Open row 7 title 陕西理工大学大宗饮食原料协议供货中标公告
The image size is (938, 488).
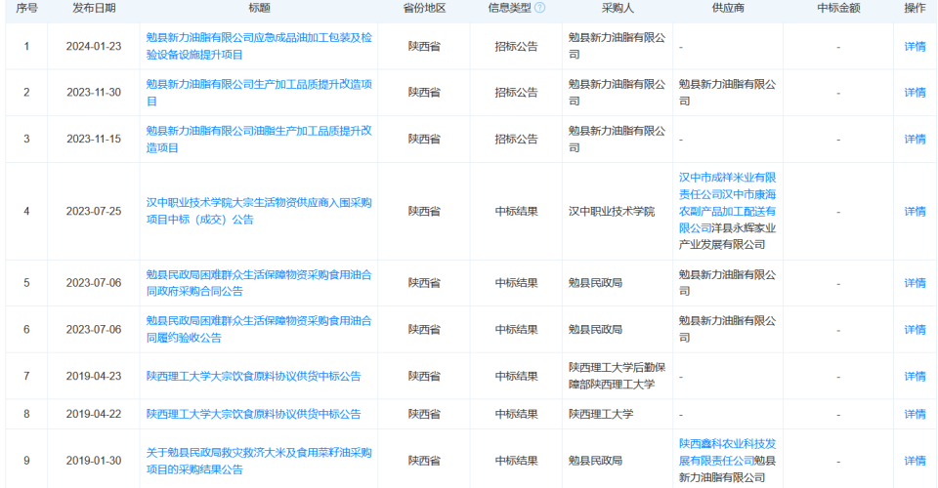254,376
